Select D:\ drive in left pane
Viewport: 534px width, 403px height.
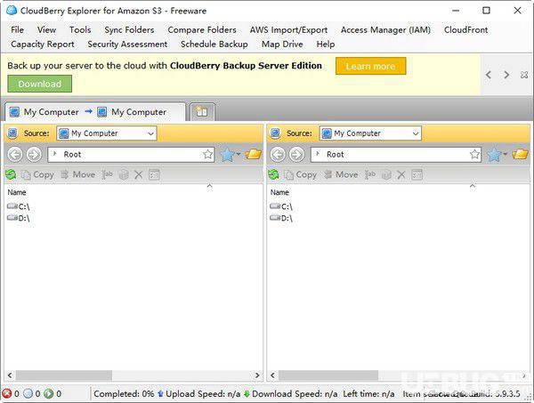[19, 218]
